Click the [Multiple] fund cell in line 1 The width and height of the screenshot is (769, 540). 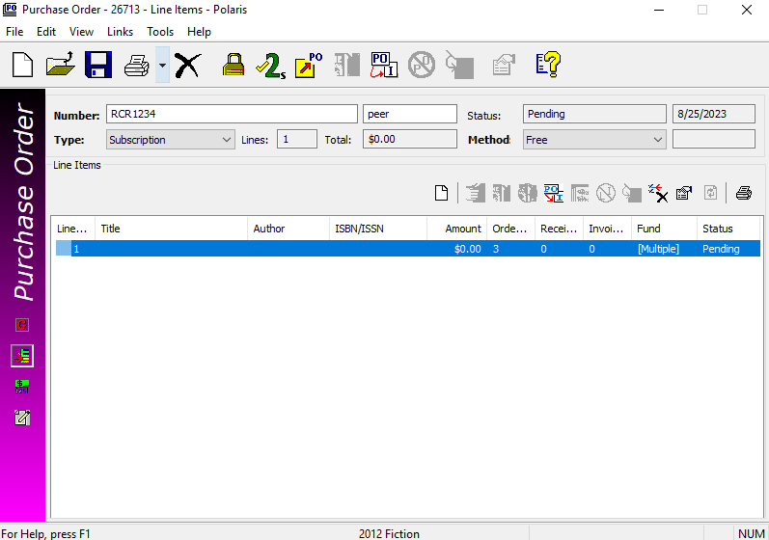point(658,249)
